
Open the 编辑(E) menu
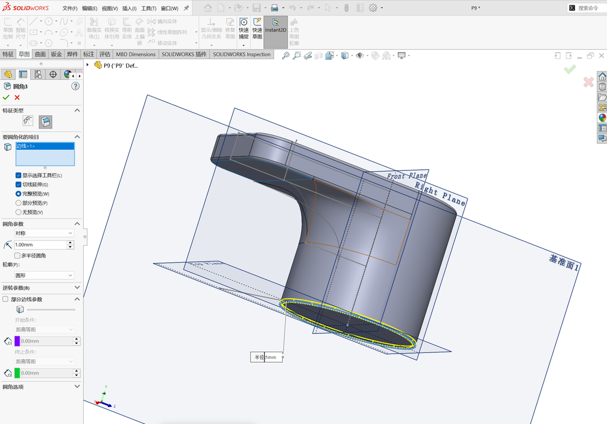click(x=90, y=8)
